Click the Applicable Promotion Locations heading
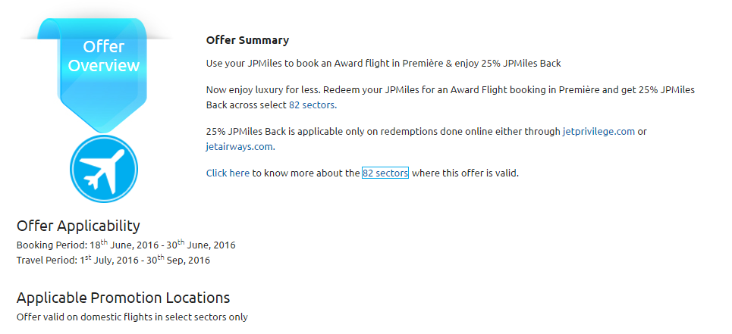 click(x=123, y=298)
